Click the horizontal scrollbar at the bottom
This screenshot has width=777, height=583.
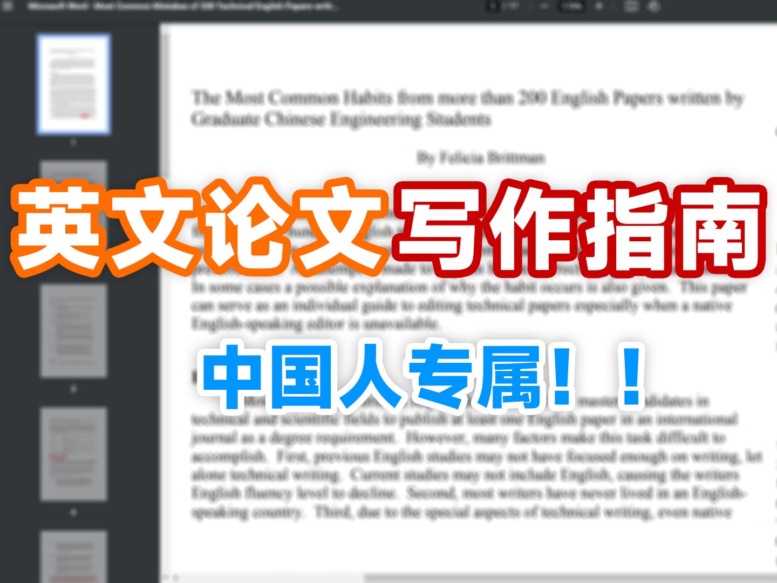tap(569, 578)
